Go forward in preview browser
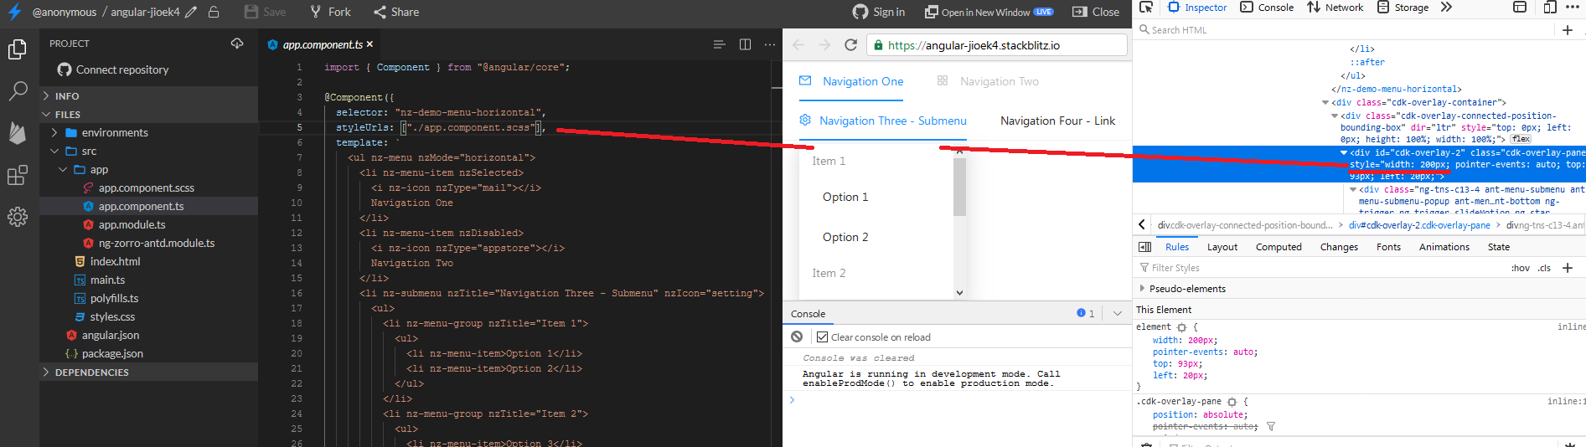1586x447 pixels. [824, 45]
